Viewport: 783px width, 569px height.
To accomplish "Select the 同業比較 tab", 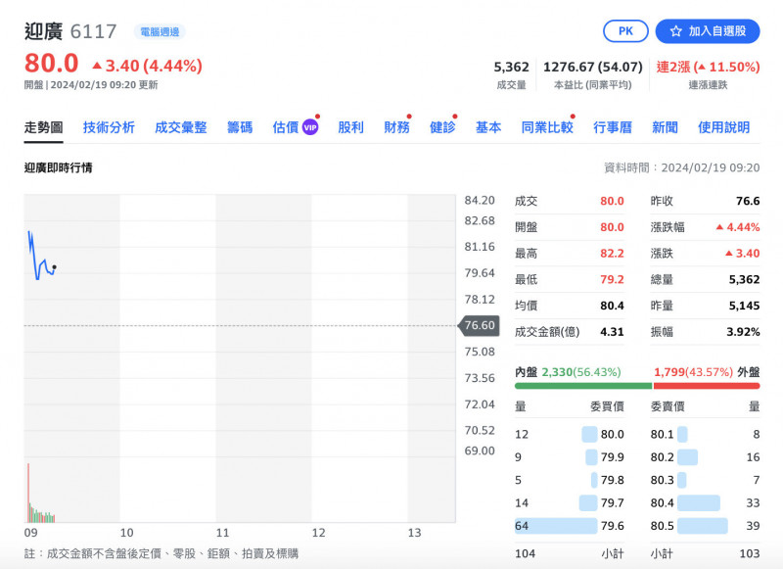I will click(x=547, y=128).
